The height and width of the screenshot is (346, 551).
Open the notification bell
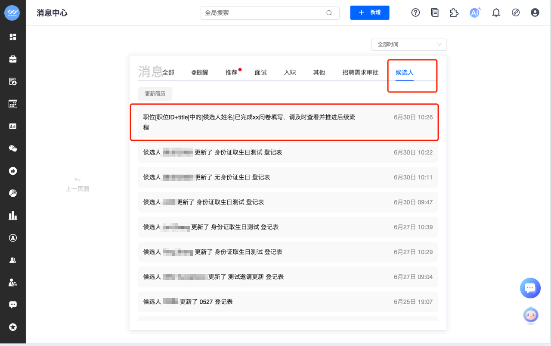click(496, 12)
